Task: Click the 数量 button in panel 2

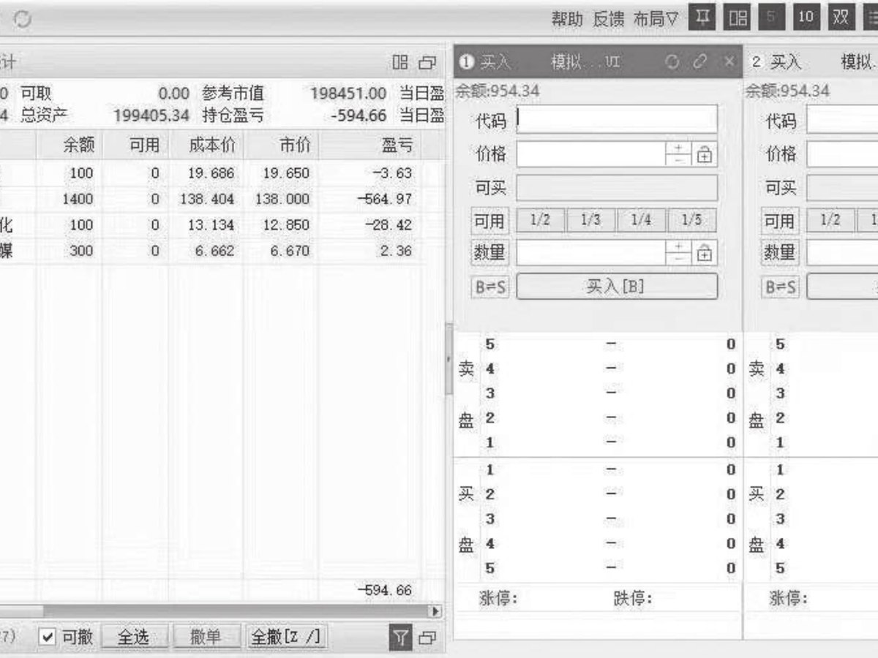Action: click(781, 253)
